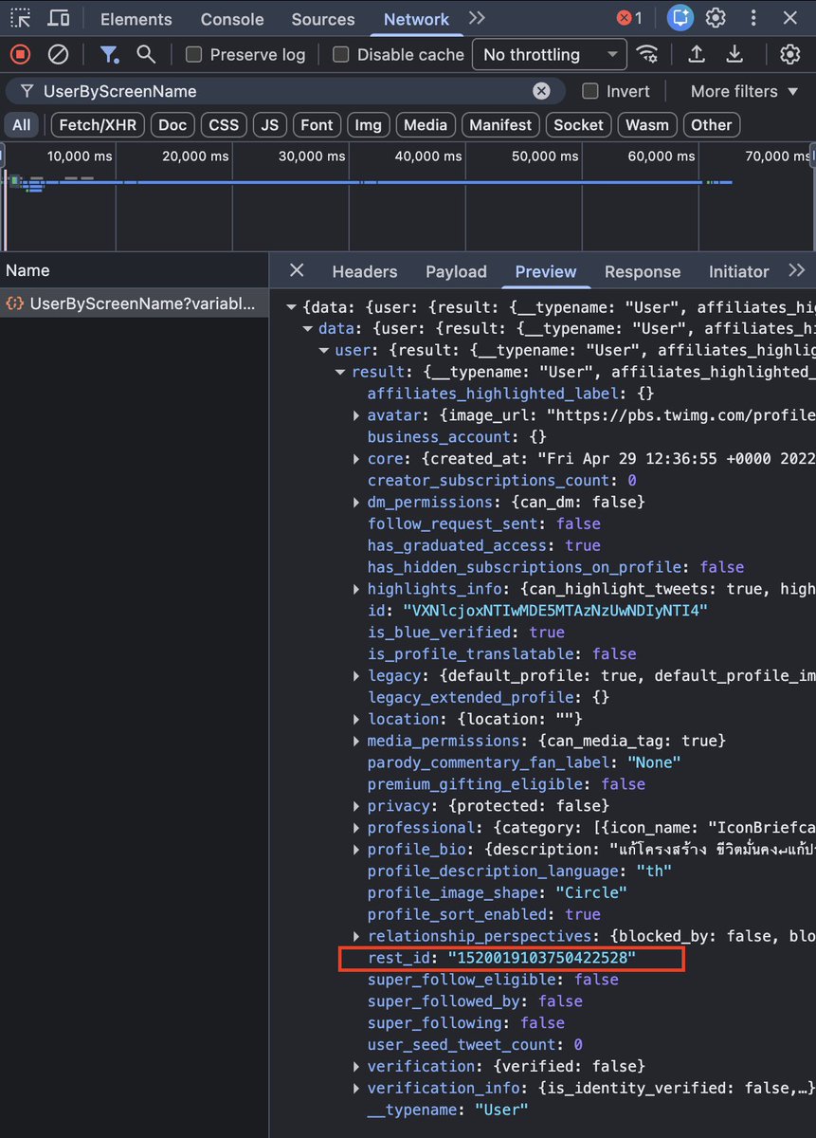Filter by Doc requests

pos(172,125)
